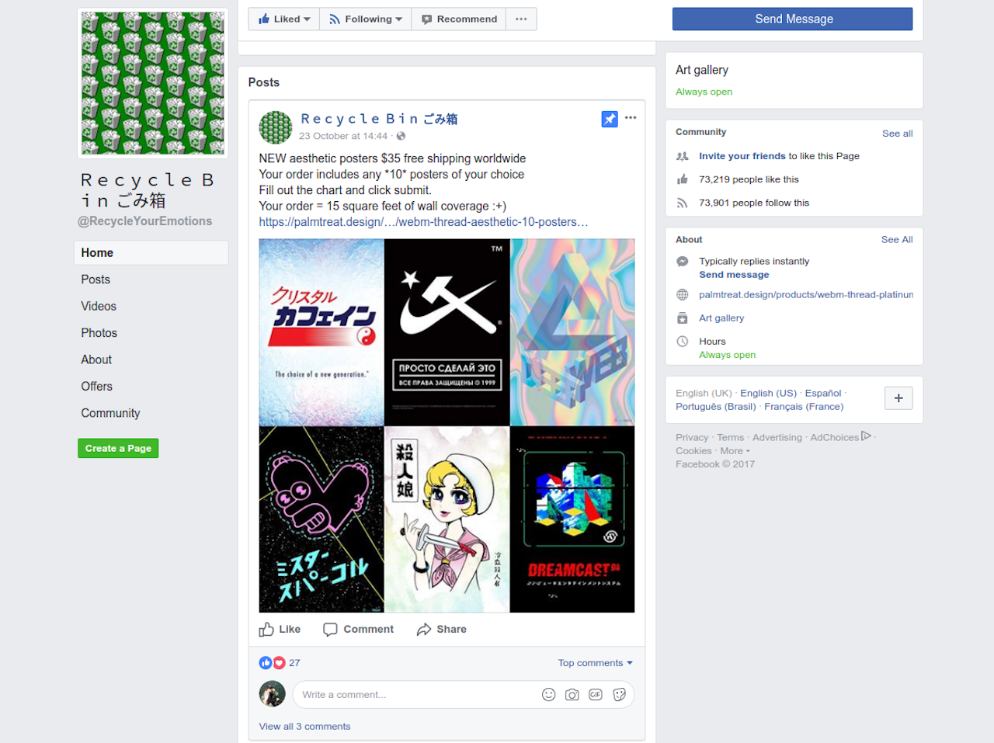Image resolution: width=994 pixels, height=743 pixels.
Task: Switch to the Photos section
Action: 99,332
